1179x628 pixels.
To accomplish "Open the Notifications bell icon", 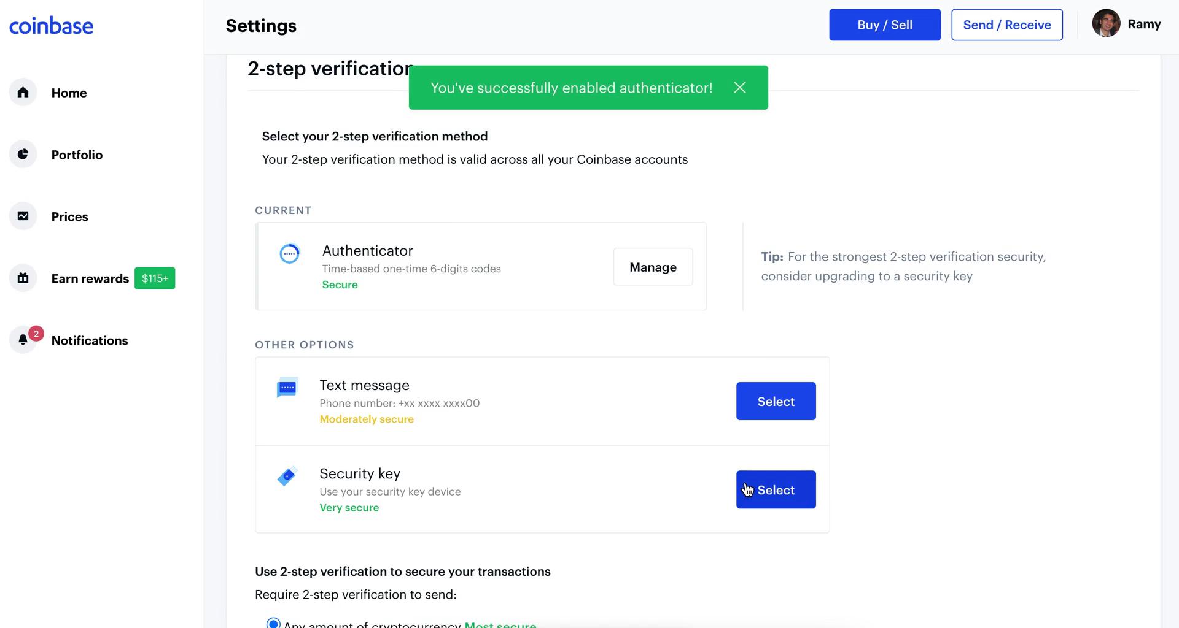I will point(23,340).
